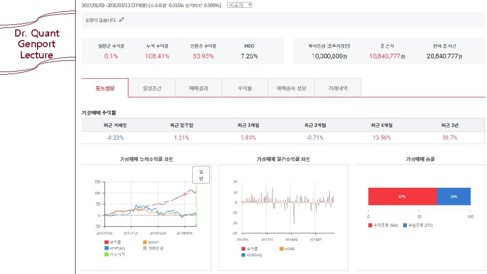Click the red 67% win rate bar

[402, 196]
